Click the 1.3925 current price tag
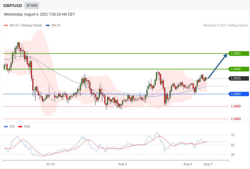Image resolution: width=250 pixels, height=169 pixels. (239, 78)
